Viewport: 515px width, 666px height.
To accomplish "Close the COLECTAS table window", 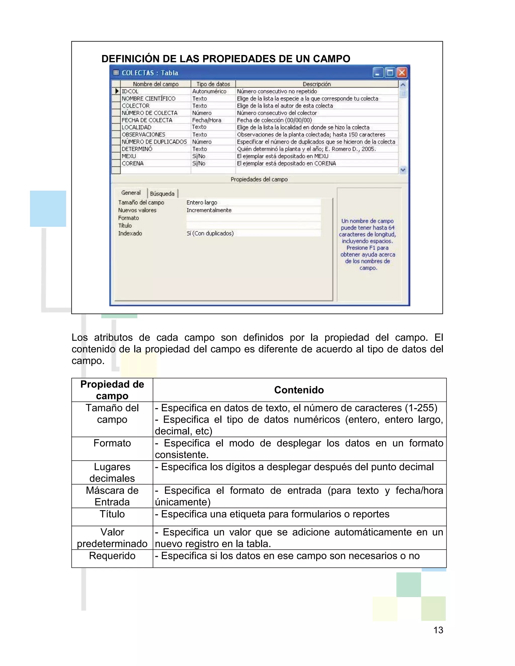I will (402, 73).
